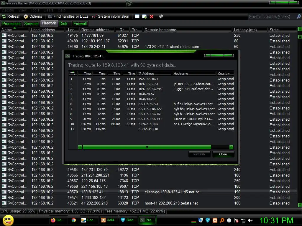Click the speaker volume tray icon
Image resolution: width=302 pixels, height=226 pixels.
250,220
